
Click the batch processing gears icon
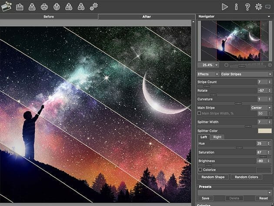(x=94, y=7)
